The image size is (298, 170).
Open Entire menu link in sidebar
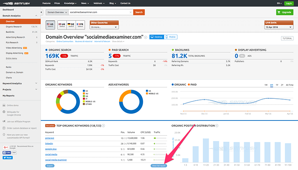11,58
